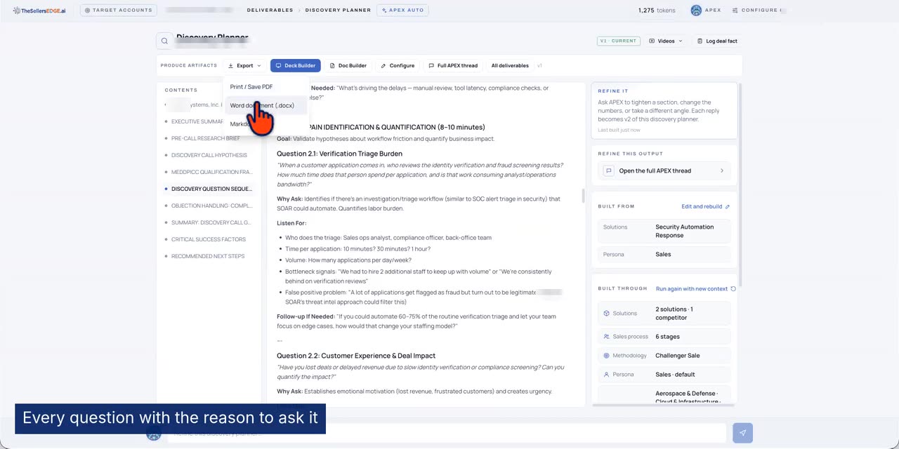Click the cube icon on the Built Through Solutions row
The width and height of the screenshot is (899, 449).
click(607, 314)
